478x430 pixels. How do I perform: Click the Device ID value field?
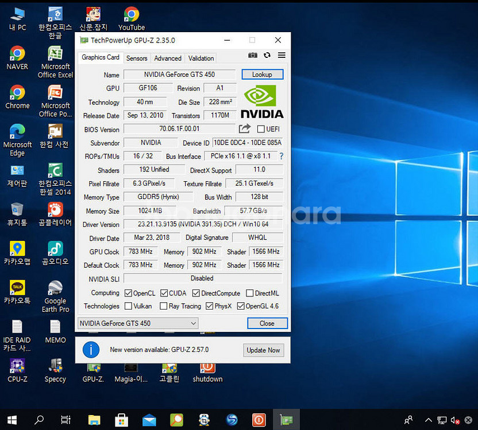[x=248, y=143]
